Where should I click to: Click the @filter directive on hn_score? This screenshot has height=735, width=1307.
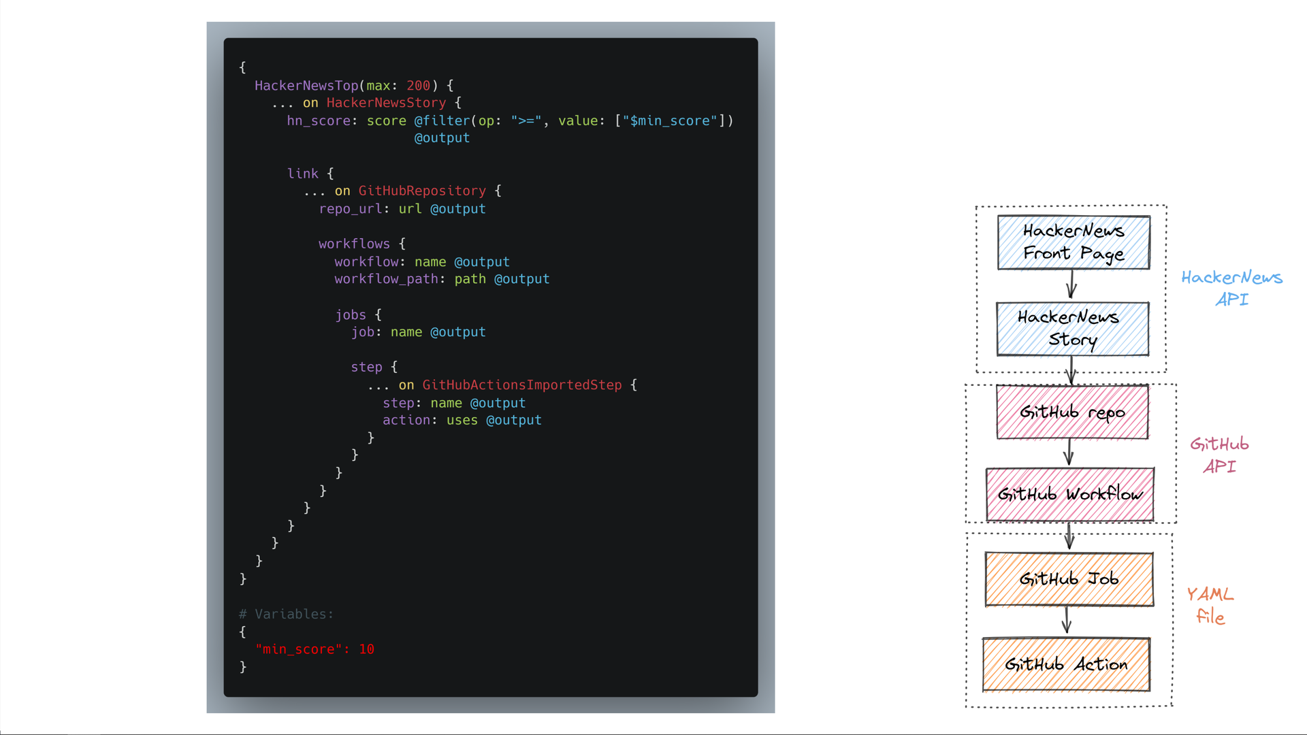(x=443, y=120)
